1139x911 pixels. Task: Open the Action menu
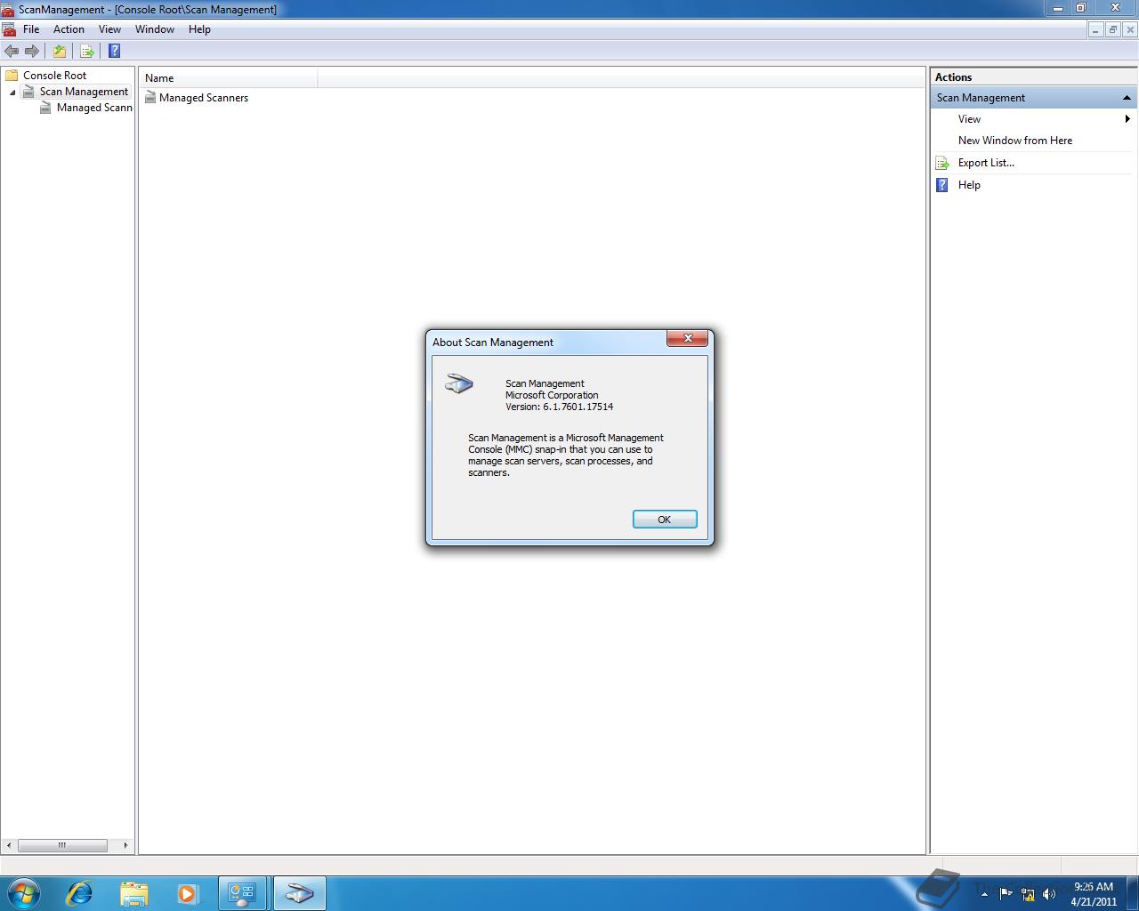[69, 29]
